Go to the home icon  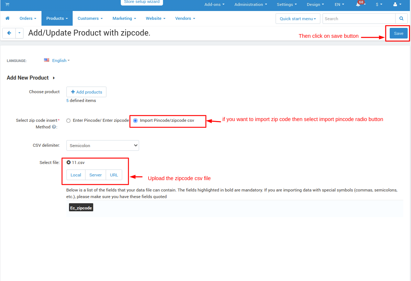pos(7,18)
